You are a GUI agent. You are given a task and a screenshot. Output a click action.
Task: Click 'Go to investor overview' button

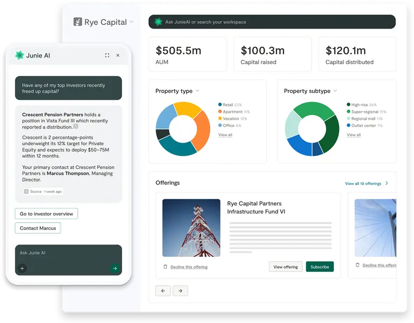tap(46, 214)
